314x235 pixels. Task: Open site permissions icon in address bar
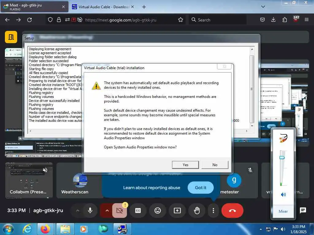pos(67,20)
